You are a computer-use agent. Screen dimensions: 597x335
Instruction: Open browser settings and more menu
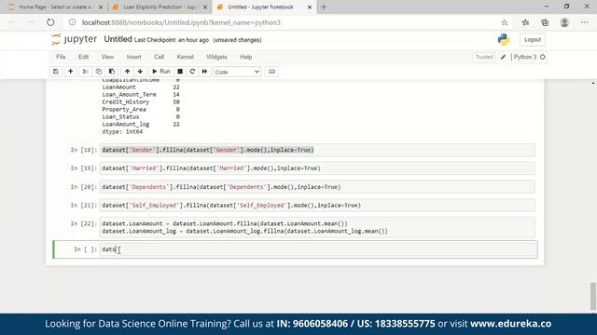585,22
